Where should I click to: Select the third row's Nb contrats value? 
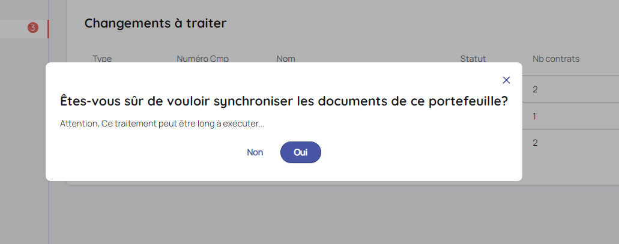click(535, 143)
